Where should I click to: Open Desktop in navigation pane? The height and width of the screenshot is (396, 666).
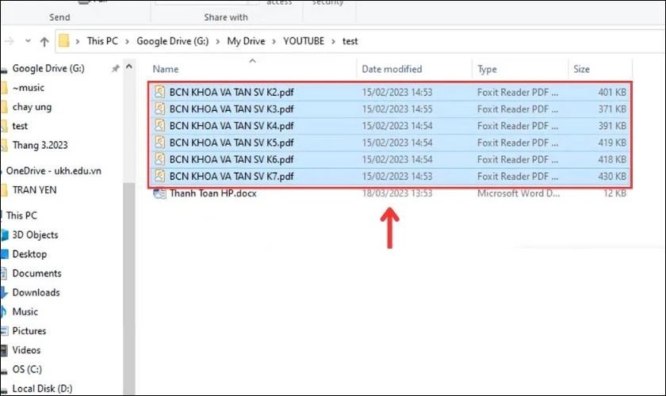pos(29,253)
